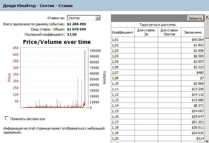Click the coefficient 1,12 cell

tap(122, 95)
